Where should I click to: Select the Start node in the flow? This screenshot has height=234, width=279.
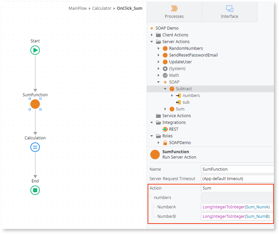[35, 50]
